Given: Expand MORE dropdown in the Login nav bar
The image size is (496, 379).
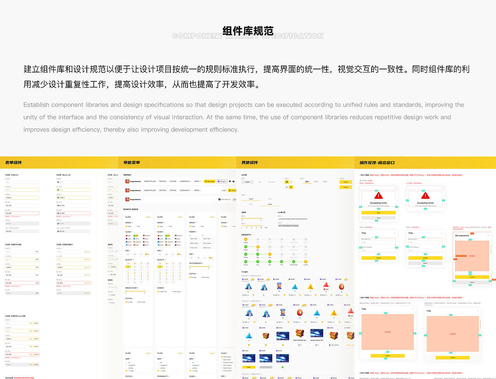Looking at the screenshot, I should pyautogui.click(x=197, y=190).
